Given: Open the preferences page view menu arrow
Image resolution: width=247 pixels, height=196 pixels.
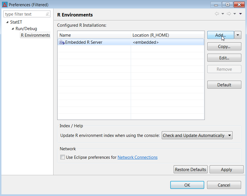Looking at the screenshot, I should click(240, 14).
